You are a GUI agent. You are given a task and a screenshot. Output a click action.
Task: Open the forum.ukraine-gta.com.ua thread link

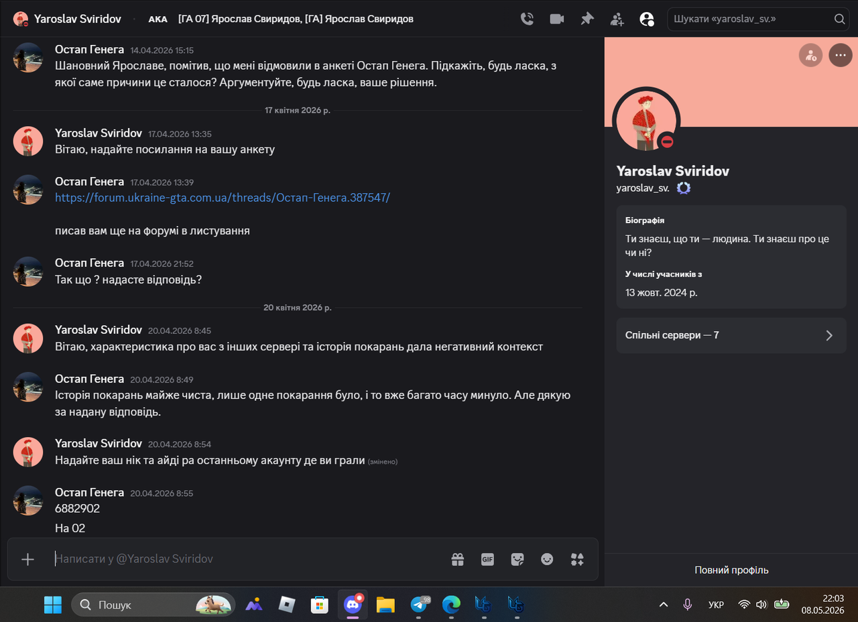point(223,198)
